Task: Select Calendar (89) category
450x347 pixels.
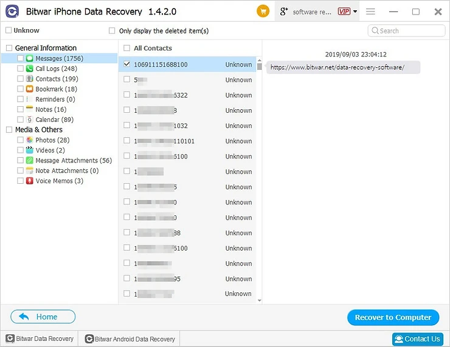Action: coord(55,120)
